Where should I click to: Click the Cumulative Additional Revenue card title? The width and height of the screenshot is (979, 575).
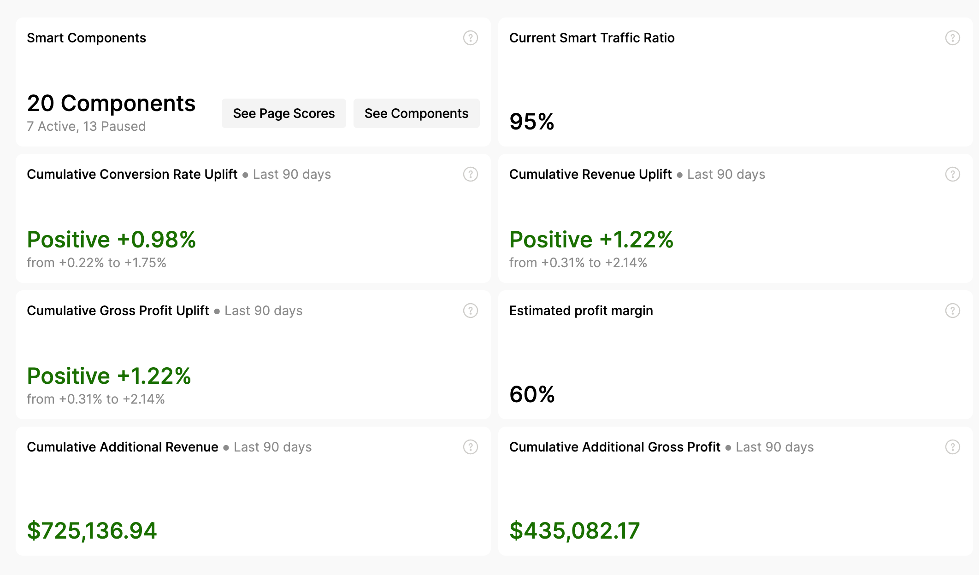pyautogui.click(x=122, y=447)
